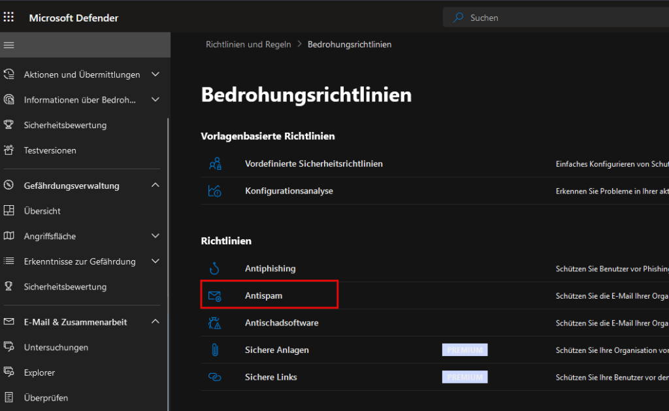Click the Testversionen gift icon
The image size is (669, 411).
8,150
